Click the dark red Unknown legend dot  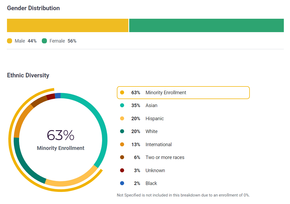(122, 171)
